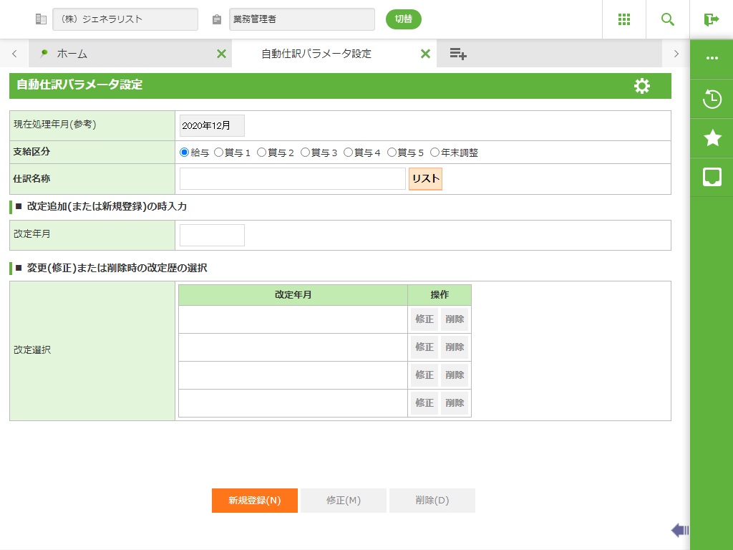
Task: Open settings gear in green header
Action: (x=642, y=86)
